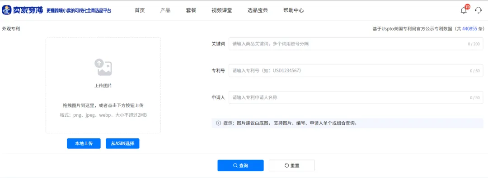Click the 440855 patent count number
The width and height of the screenshot is (488, 178).
pyautogui.click(x=469, y=28)
